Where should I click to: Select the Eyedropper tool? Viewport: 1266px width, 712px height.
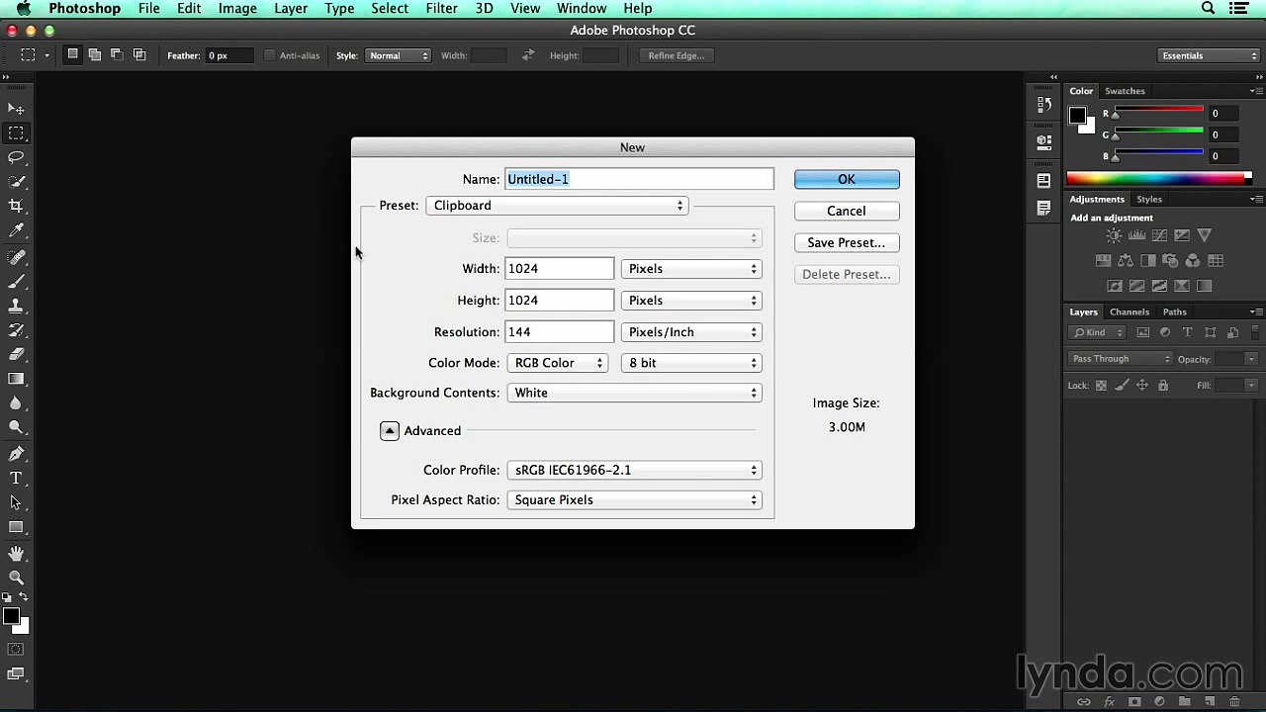(x=16, y=230)
